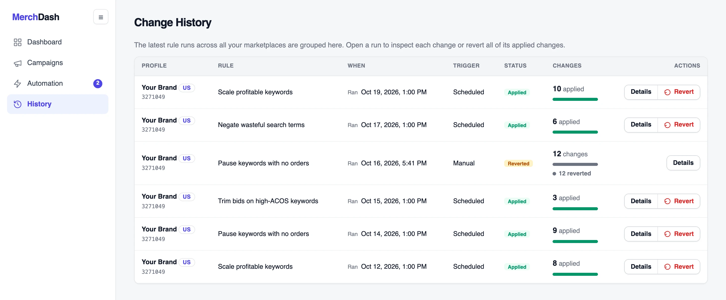Revert the Negate wasteful search terms run
This screenshot has width=726, height=300.
(679, 125)
